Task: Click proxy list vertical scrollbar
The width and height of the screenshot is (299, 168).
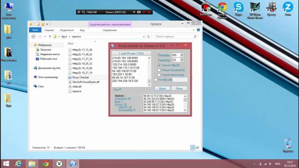Action: [x=149, y=71]
